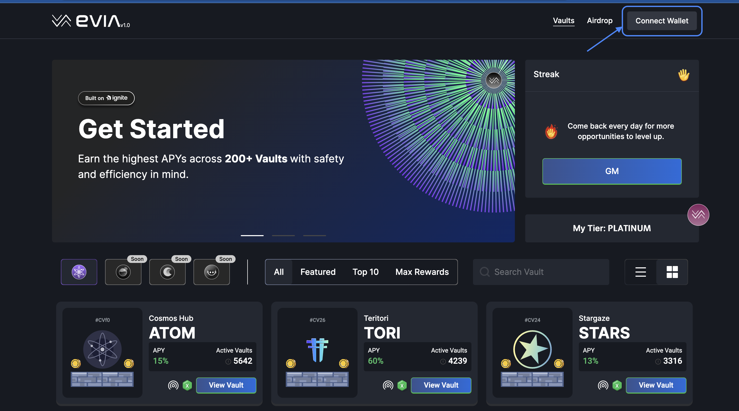Click the waving hand Streak icon

[683, 75]
